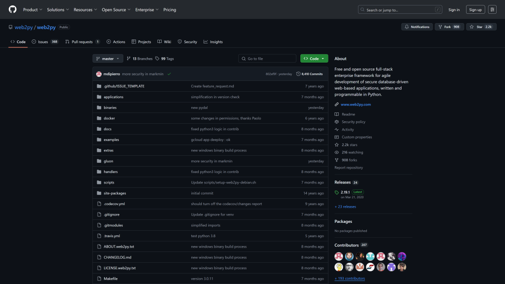View the 13 Branches list
Screen dimensions: 505x284
[140, 59]
